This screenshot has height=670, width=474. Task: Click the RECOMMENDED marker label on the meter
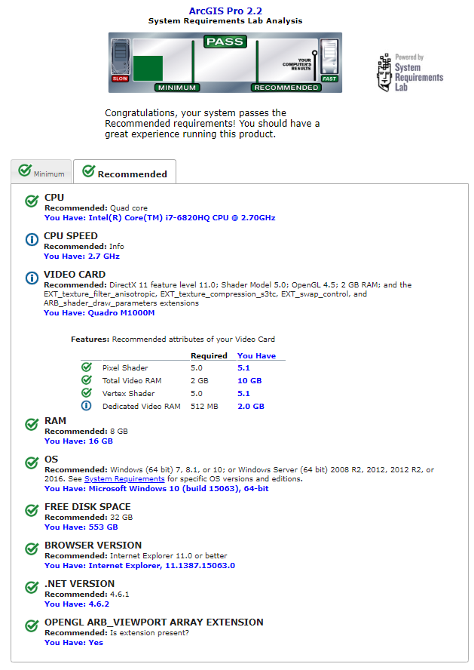point(286,88)
